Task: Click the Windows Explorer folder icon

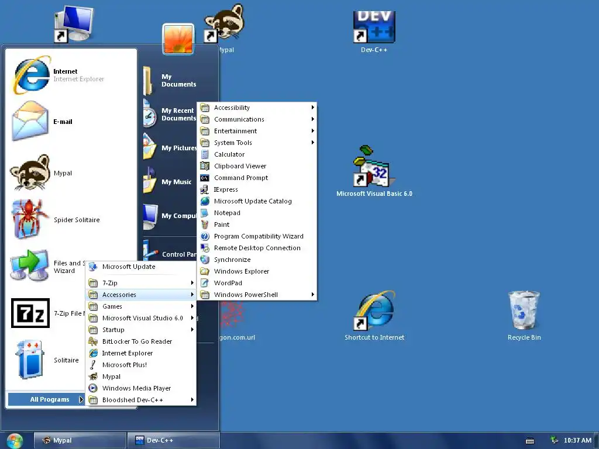Action: coord(205,271)
